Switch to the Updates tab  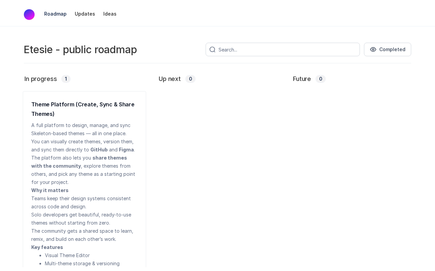(85, 14)
